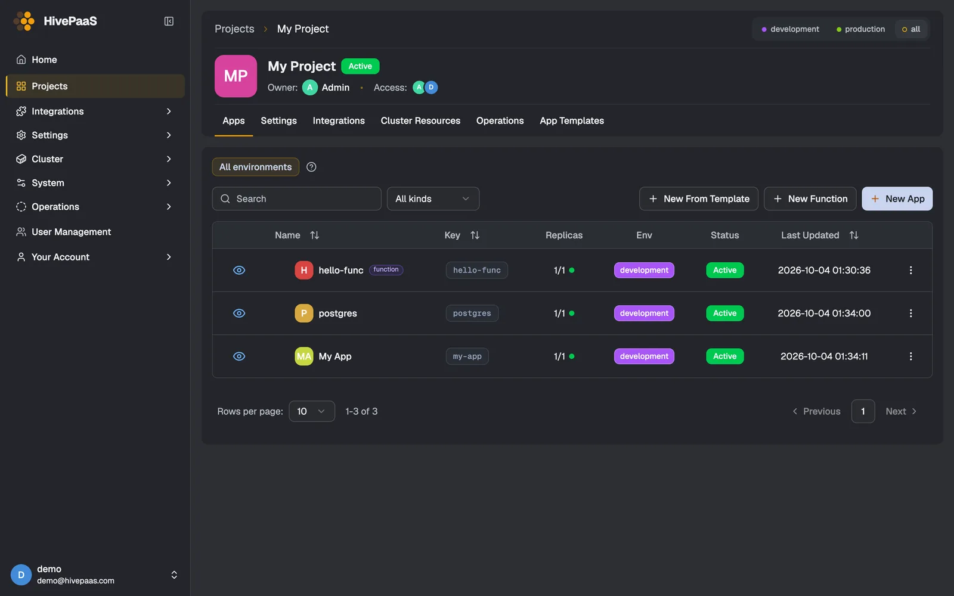
Task: Click the New Function button
Action: point(810,198)
